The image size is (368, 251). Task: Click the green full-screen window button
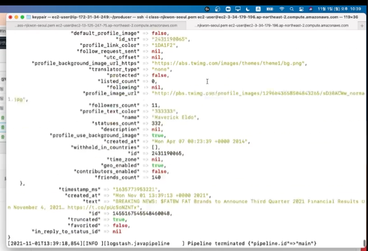(x=22, y=17)
